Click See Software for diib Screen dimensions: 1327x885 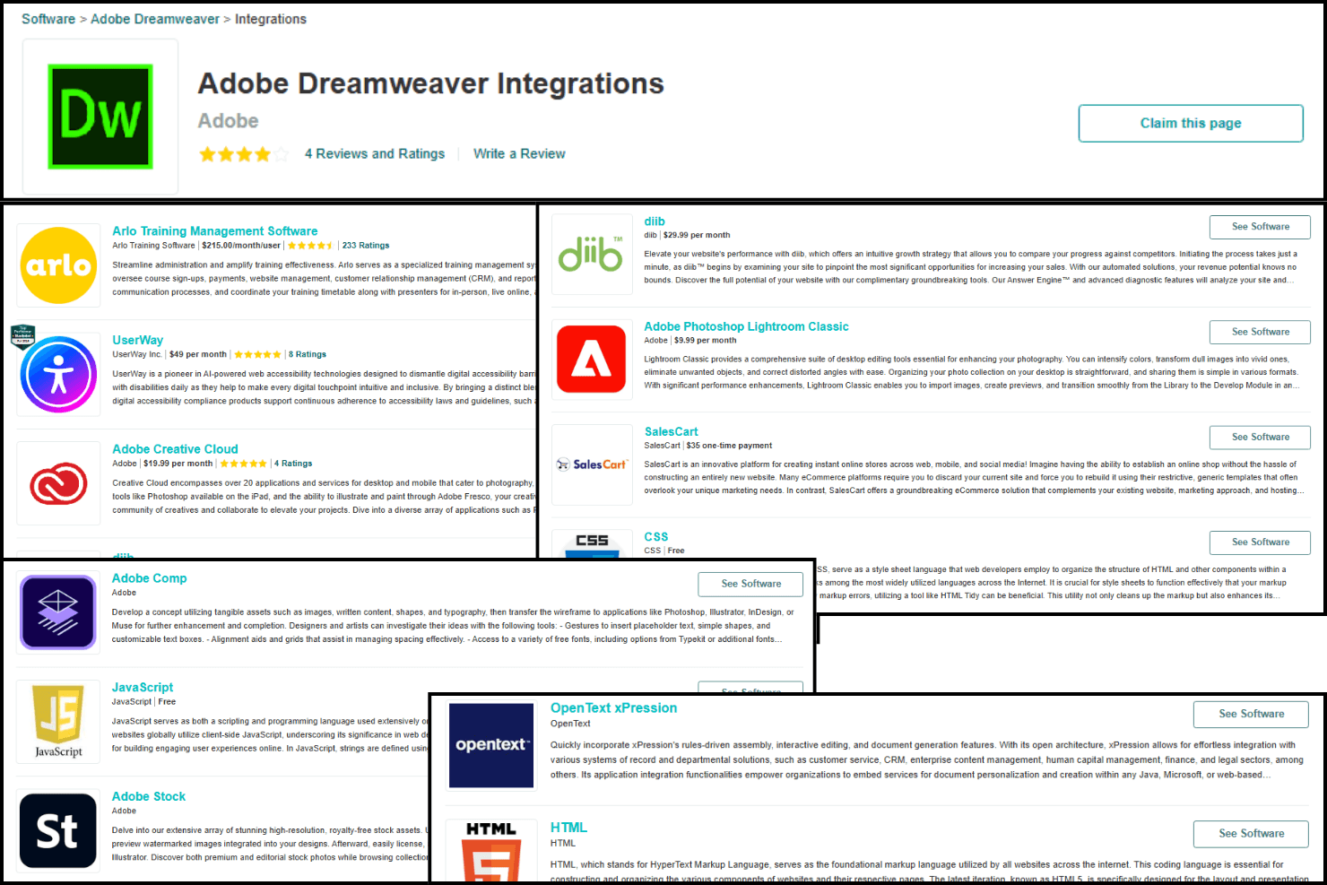[1260, 227]
